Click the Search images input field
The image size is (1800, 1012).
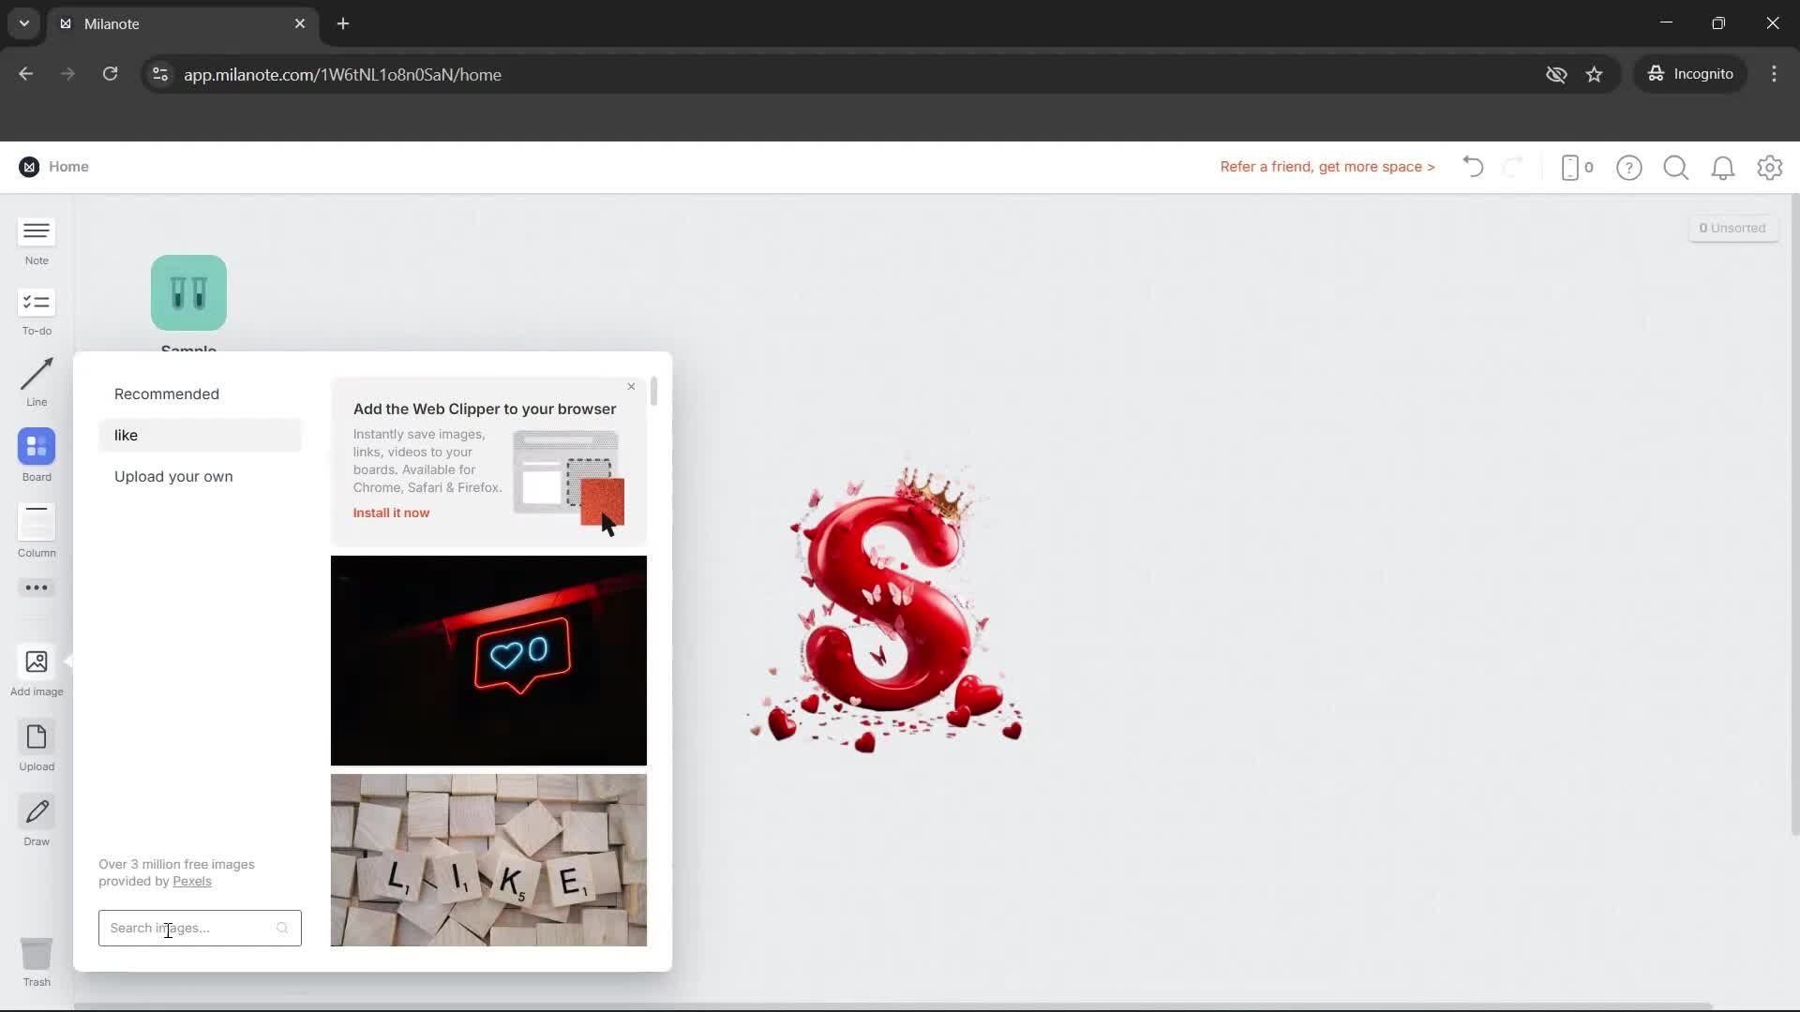pyautogui.click(x=191, y=928)
